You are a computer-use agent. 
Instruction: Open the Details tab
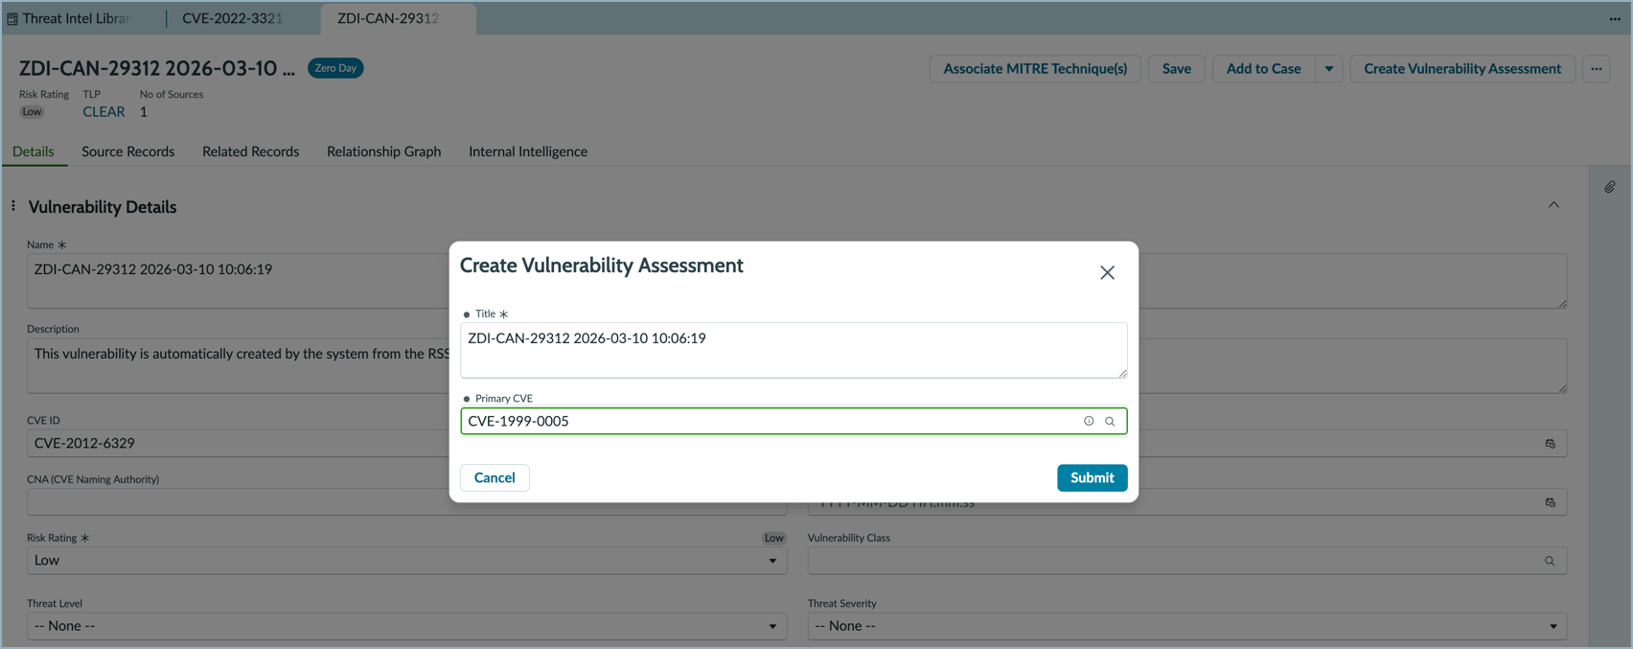[x=34, y=151]
